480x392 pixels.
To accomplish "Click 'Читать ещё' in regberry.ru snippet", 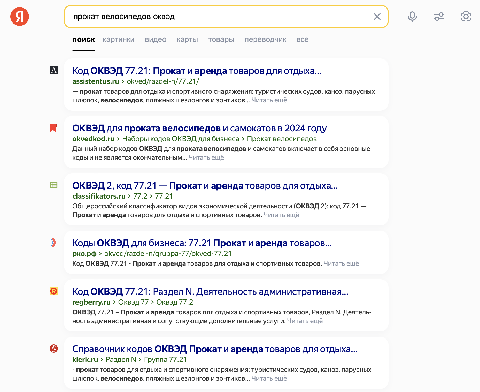I will 305,321.
